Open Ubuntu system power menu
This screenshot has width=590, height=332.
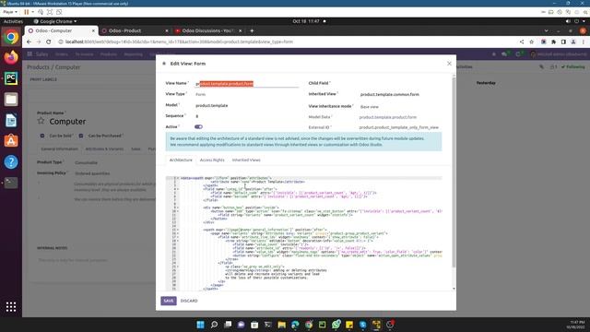576,21
